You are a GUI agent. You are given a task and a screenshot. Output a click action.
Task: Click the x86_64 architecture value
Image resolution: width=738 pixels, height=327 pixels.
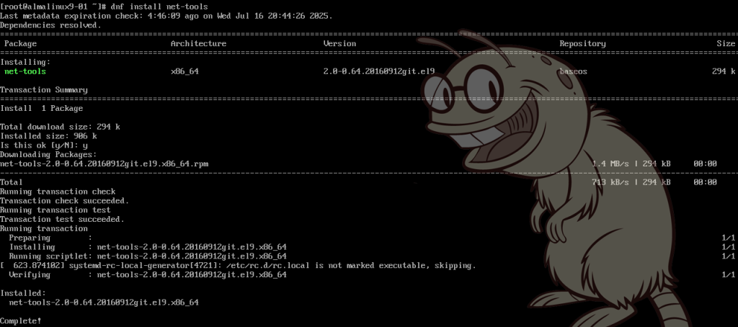click(x=184, y=71)
